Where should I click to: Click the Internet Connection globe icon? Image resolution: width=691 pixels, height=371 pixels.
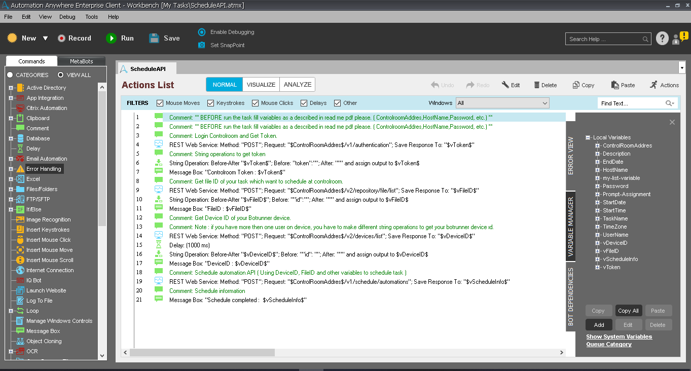tap(20, 270)
